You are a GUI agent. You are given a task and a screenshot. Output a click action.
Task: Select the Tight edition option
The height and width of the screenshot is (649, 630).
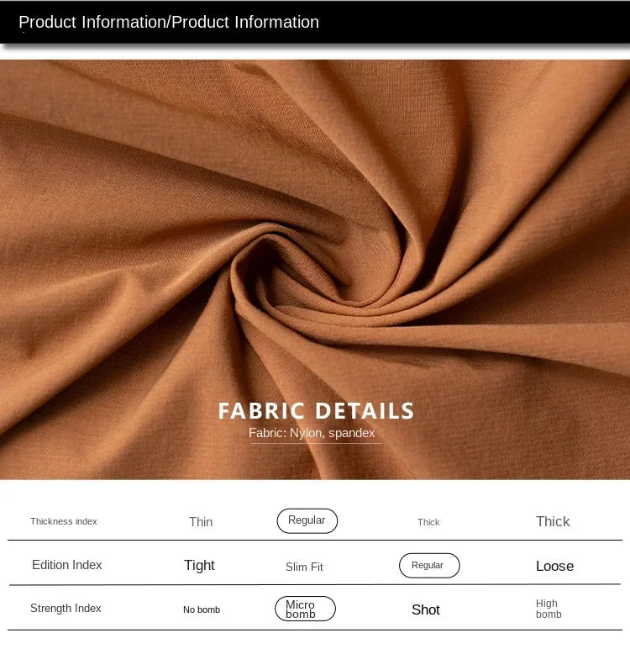(x=199, y=566)
